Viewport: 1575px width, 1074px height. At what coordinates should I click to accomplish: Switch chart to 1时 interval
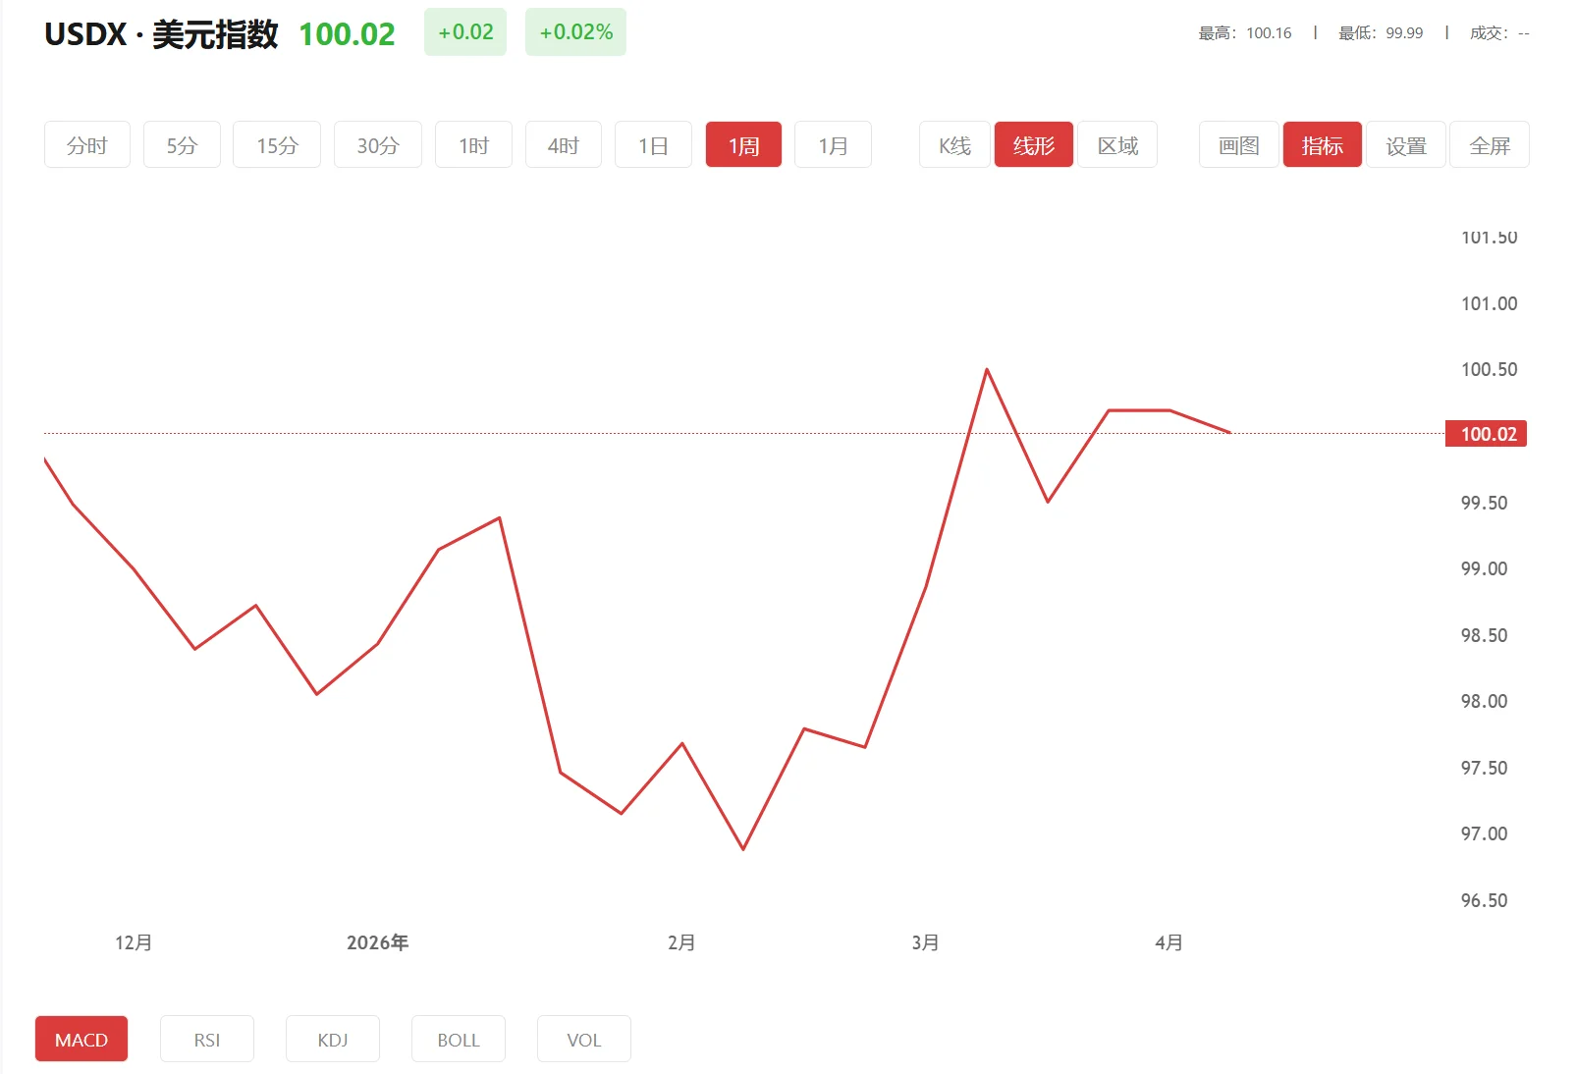[473, 145]
